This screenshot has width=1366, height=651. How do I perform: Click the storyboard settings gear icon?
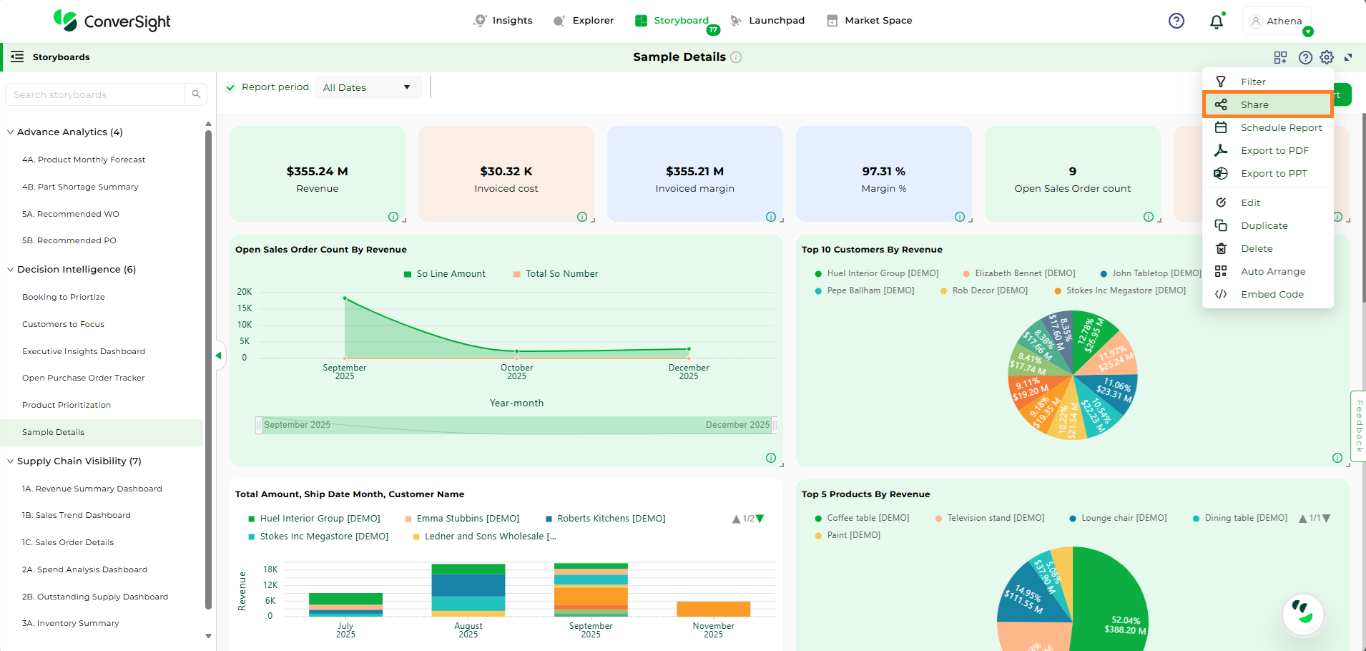click(x=1327, y=57)
